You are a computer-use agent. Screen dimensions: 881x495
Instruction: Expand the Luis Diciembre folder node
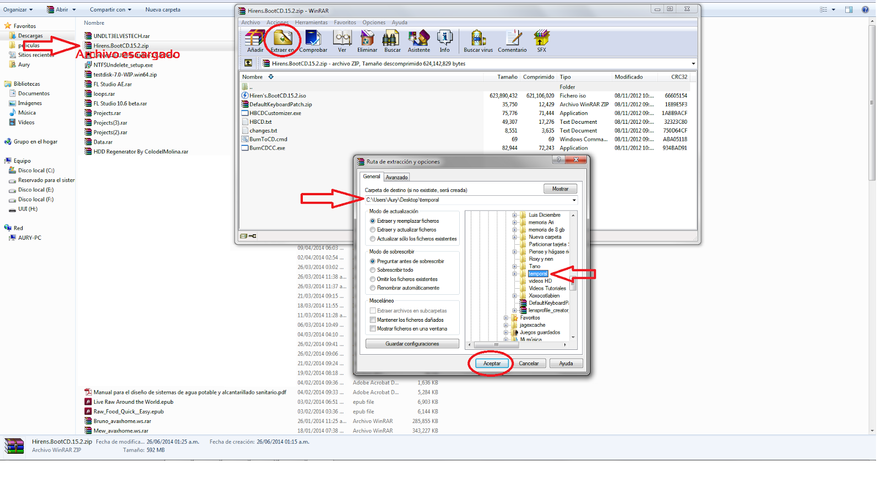pyautogui.click(x=515, y=215)
